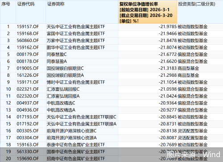Screen dimensions: 223x162
Task: Select growth rate value -21.8074
Action: pyautogui.click(x=168, y=48)
